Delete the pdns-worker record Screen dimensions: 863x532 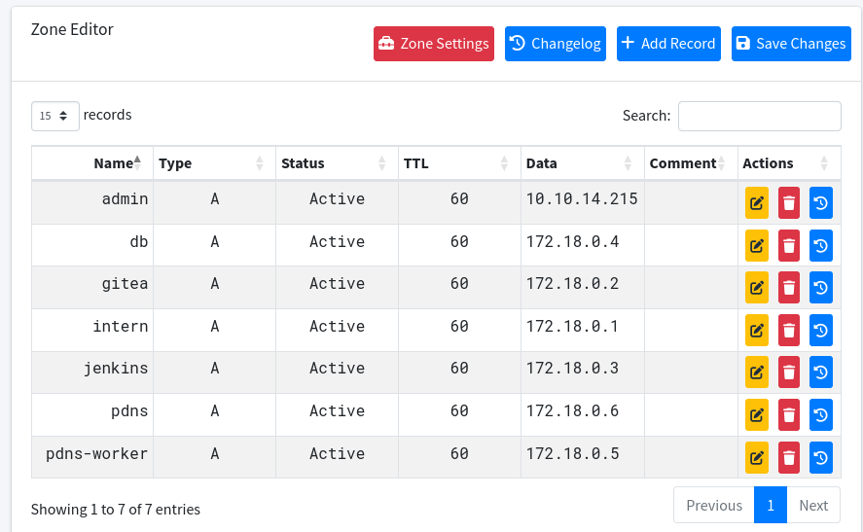coord(789,457)
